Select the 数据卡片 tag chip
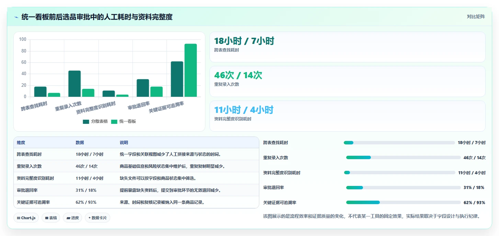 [x=98, y=218]
